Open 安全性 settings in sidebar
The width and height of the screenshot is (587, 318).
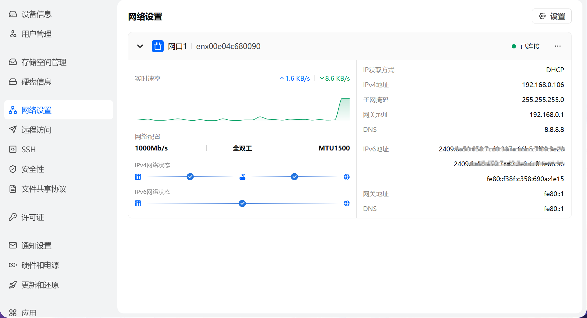click(x=33, y=169)
